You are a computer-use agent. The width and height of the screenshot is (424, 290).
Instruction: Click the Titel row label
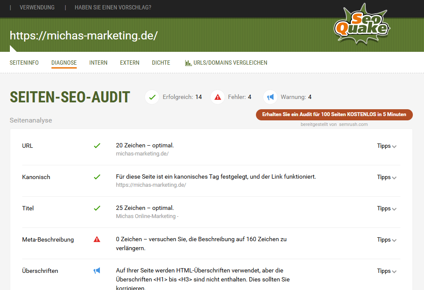(28, 208)
